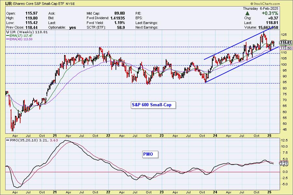Click year 21 on price chart's time axis
293x195 pixels.
coord(55,136)
